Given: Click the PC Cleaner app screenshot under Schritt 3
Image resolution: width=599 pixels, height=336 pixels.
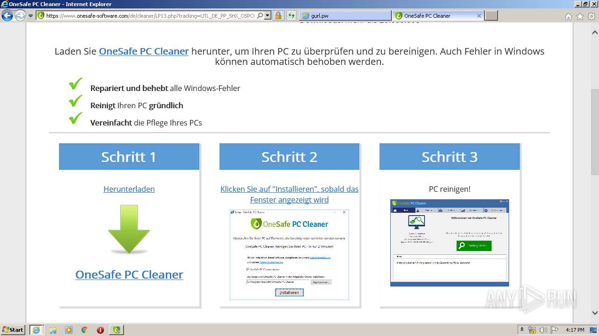Looking at the screenshot, I should click(449, 243).
